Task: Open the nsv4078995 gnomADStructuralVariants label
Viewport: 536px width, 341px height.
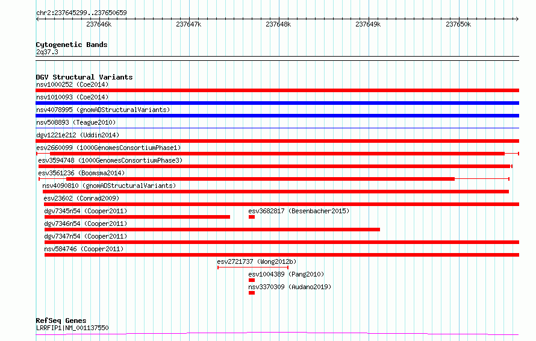Action: (103, 110)
